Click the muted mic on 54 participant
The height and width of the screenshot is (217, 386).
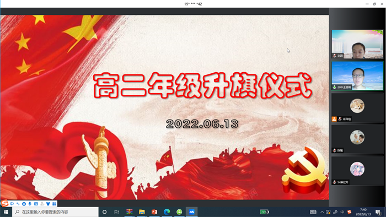pos(335,182)
